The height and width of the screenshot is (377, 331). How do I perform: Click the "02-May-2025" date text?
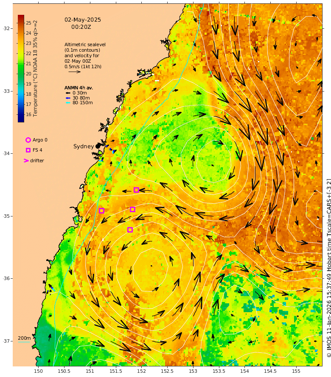[83, 20]
